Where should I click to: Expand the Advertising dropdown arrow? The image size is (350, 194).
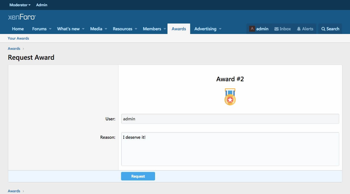[220, 29]
